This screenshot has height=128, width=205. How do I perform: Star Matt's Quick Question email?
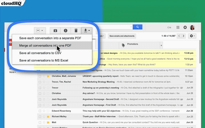click(x=44, y=122)
